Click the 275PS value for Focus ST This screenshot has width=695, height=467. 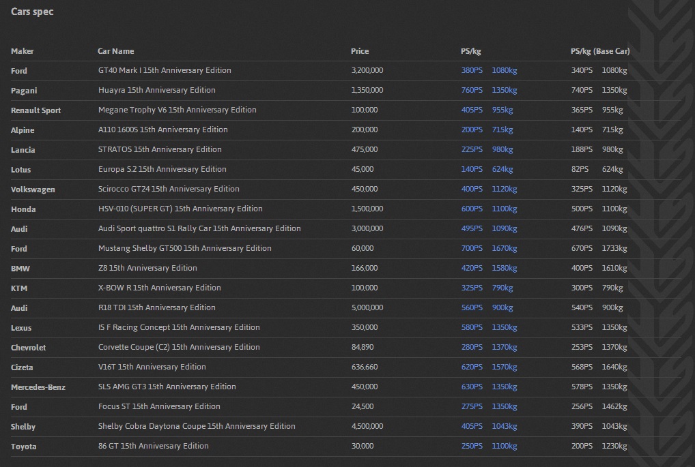[x=472, y=406]
